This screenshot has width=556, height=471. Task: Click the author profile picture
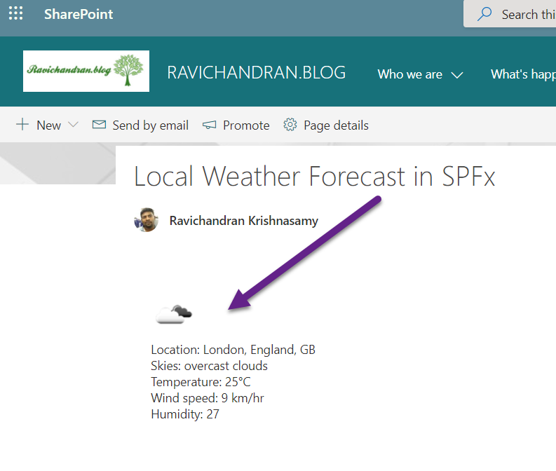pyautogui.click(x=146, y=221)
